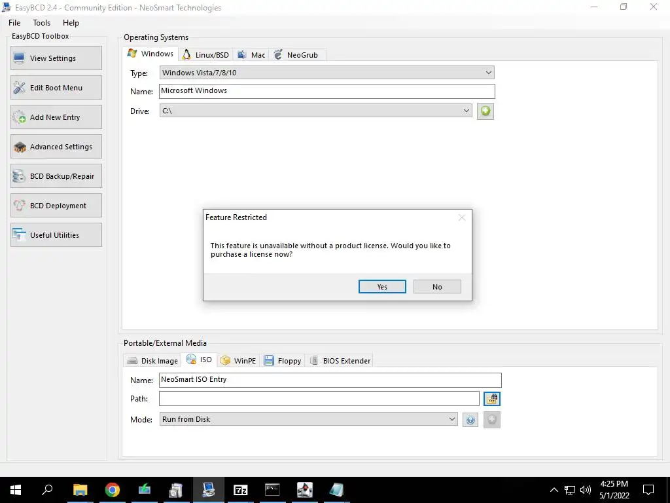Launch Google Chrome from the taskbar
The height and width of the screenshot is (503, 670).
(x=113, y=490)
